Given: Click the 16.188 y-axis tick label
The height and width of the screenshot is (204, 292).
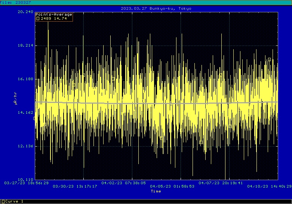Looking at the screenshot, I should (x=25, y=79).
